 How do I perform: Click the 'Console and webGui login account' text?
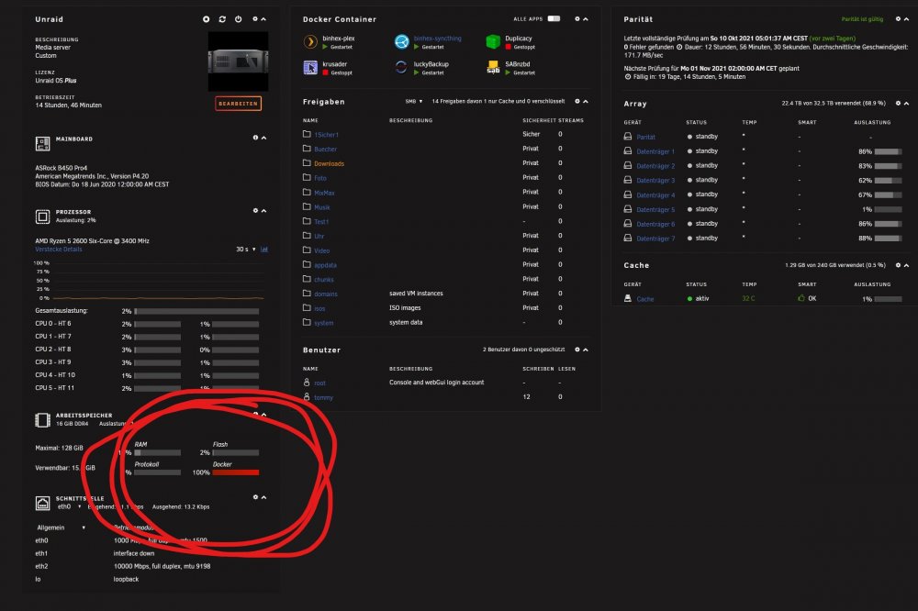click(436, 383)
